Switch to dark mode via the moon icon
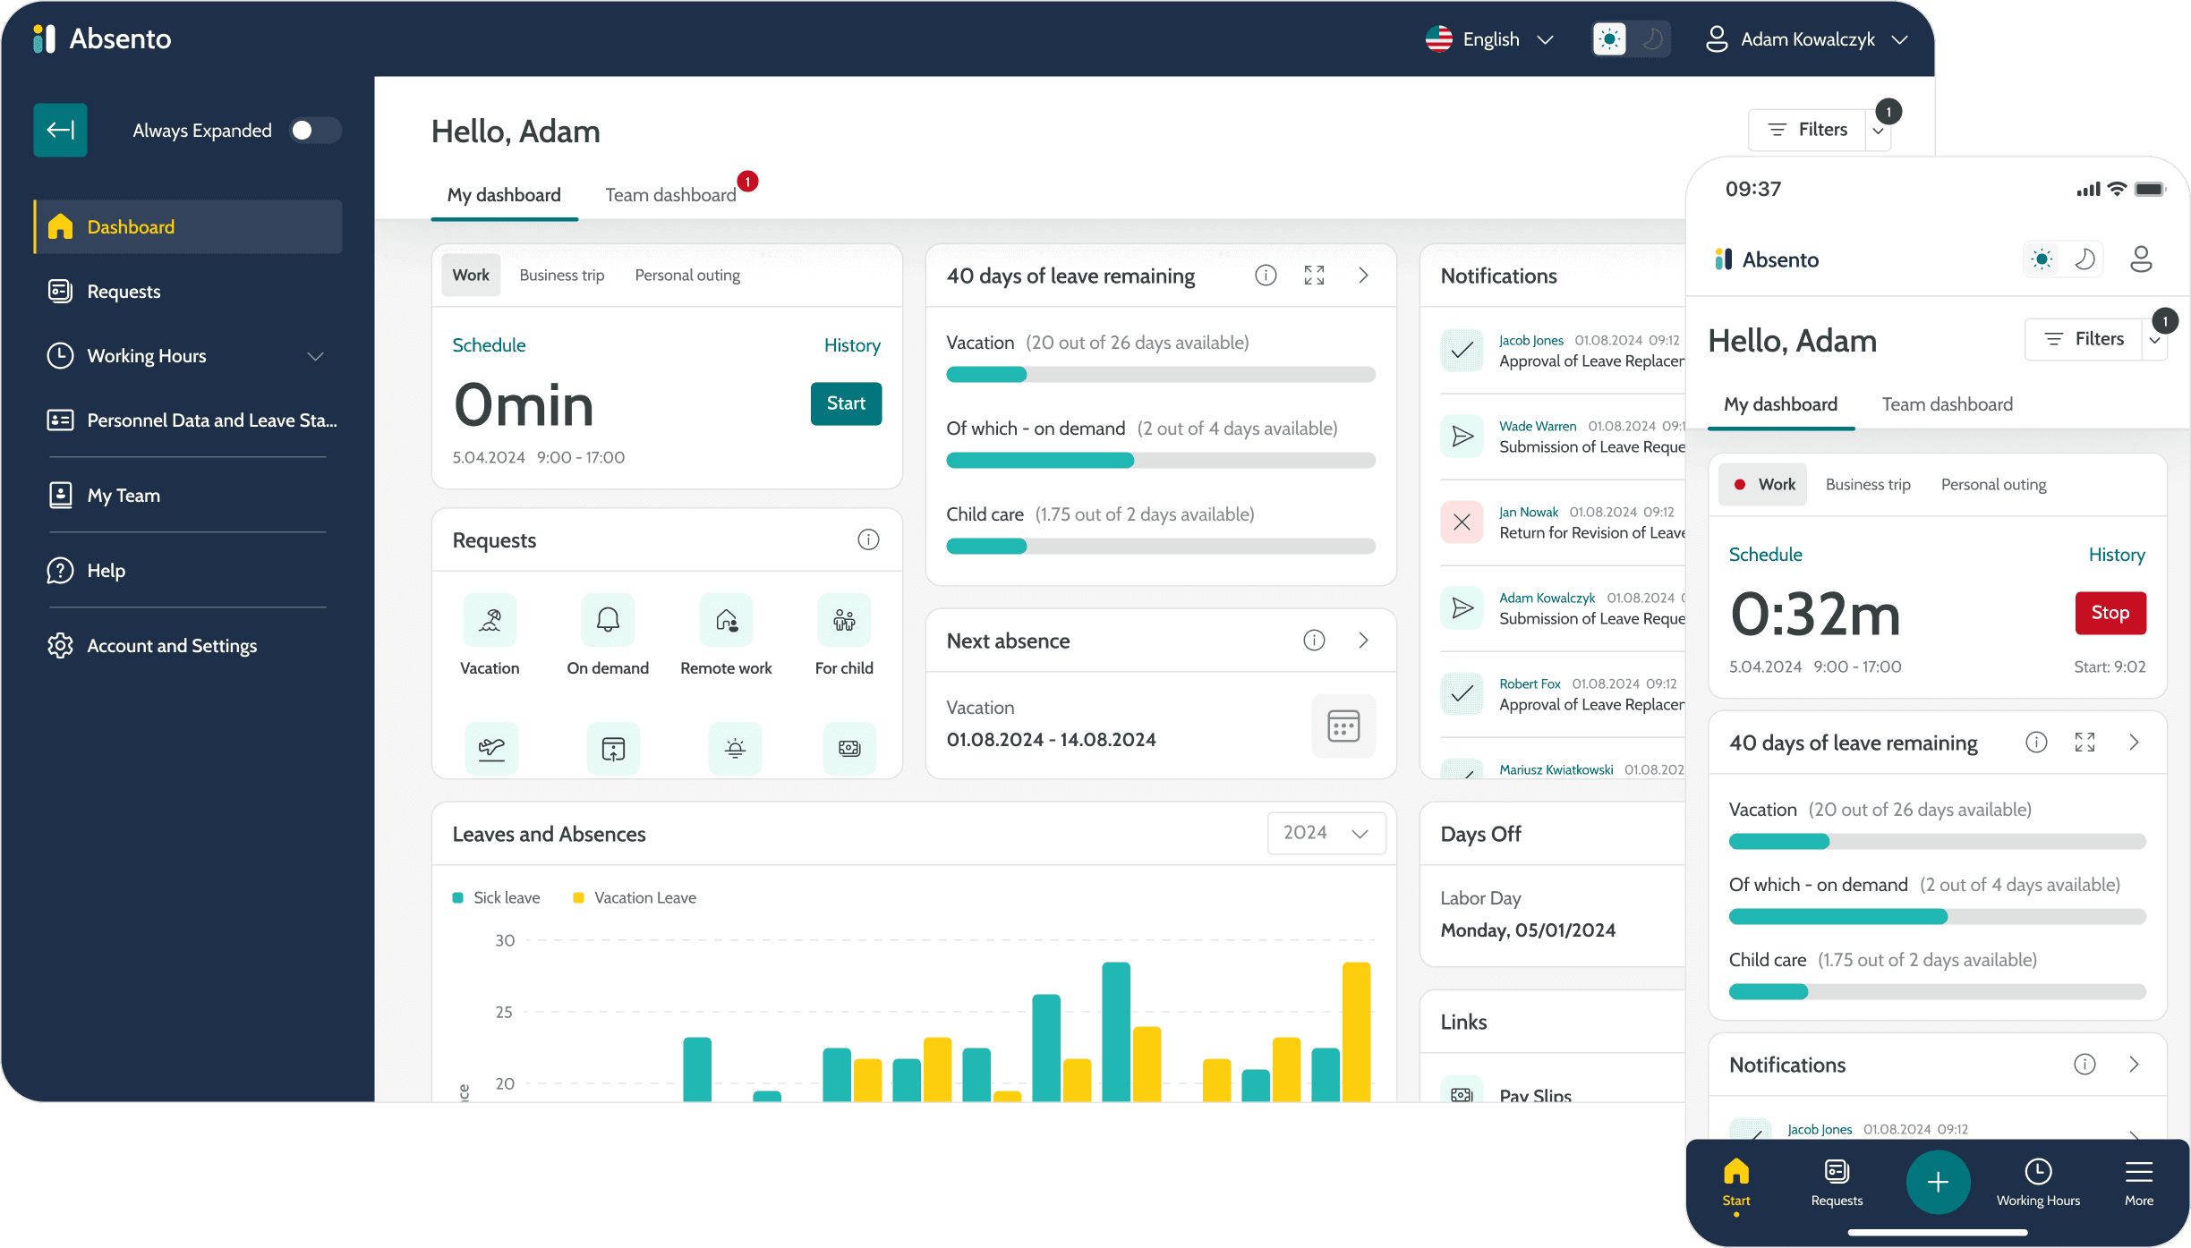The width and height of the screenshot is (2191, 1248). [1652, 39]
